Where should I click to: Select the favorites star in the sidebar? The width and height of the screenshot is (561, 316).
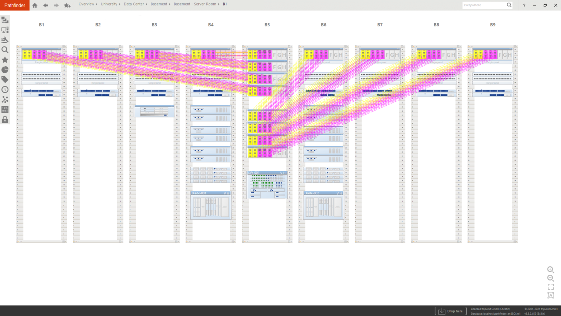(5, 60)
